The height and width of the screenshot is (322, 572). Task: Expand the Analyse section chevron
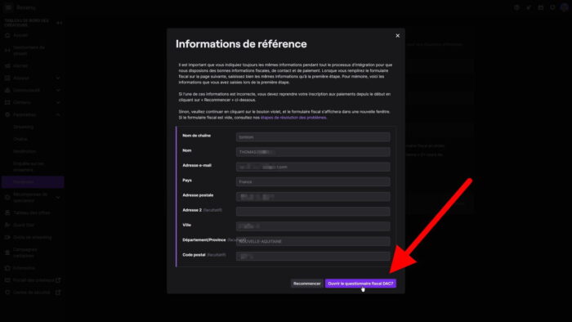[58, 78]
